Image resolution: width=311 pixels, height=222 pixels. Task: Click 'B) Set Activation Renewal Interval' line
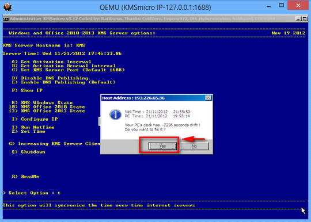[x=63, y=66]
